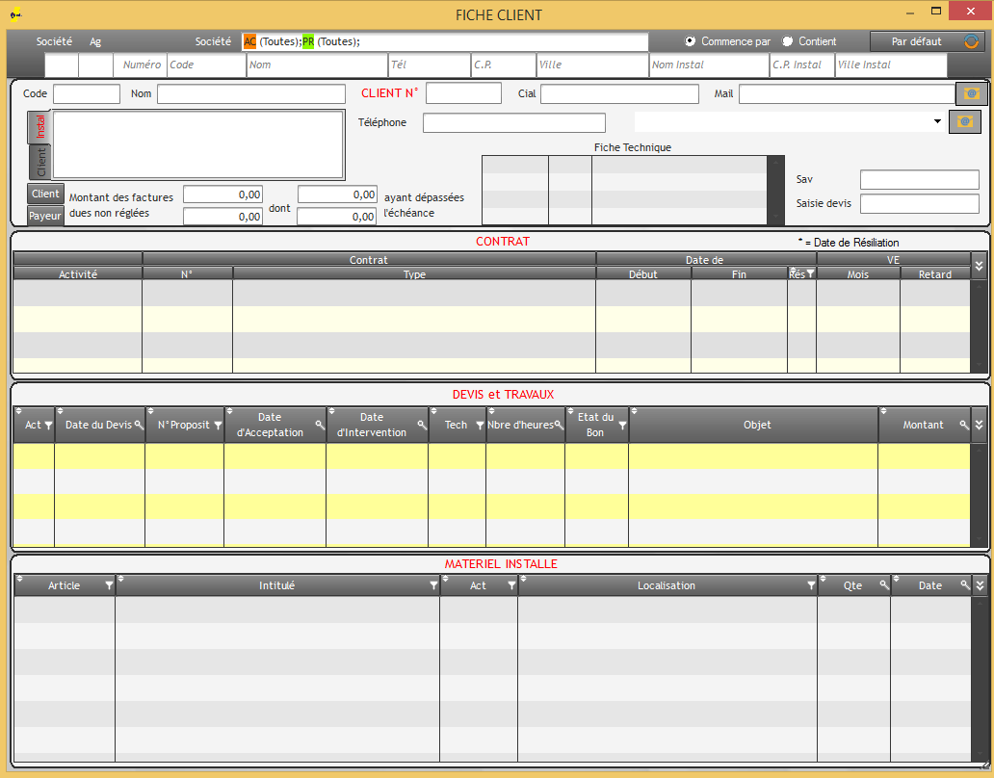Open the dropdown next to the Téléphone field
This screenshot has width=994, height=778.
click(937, 121)
